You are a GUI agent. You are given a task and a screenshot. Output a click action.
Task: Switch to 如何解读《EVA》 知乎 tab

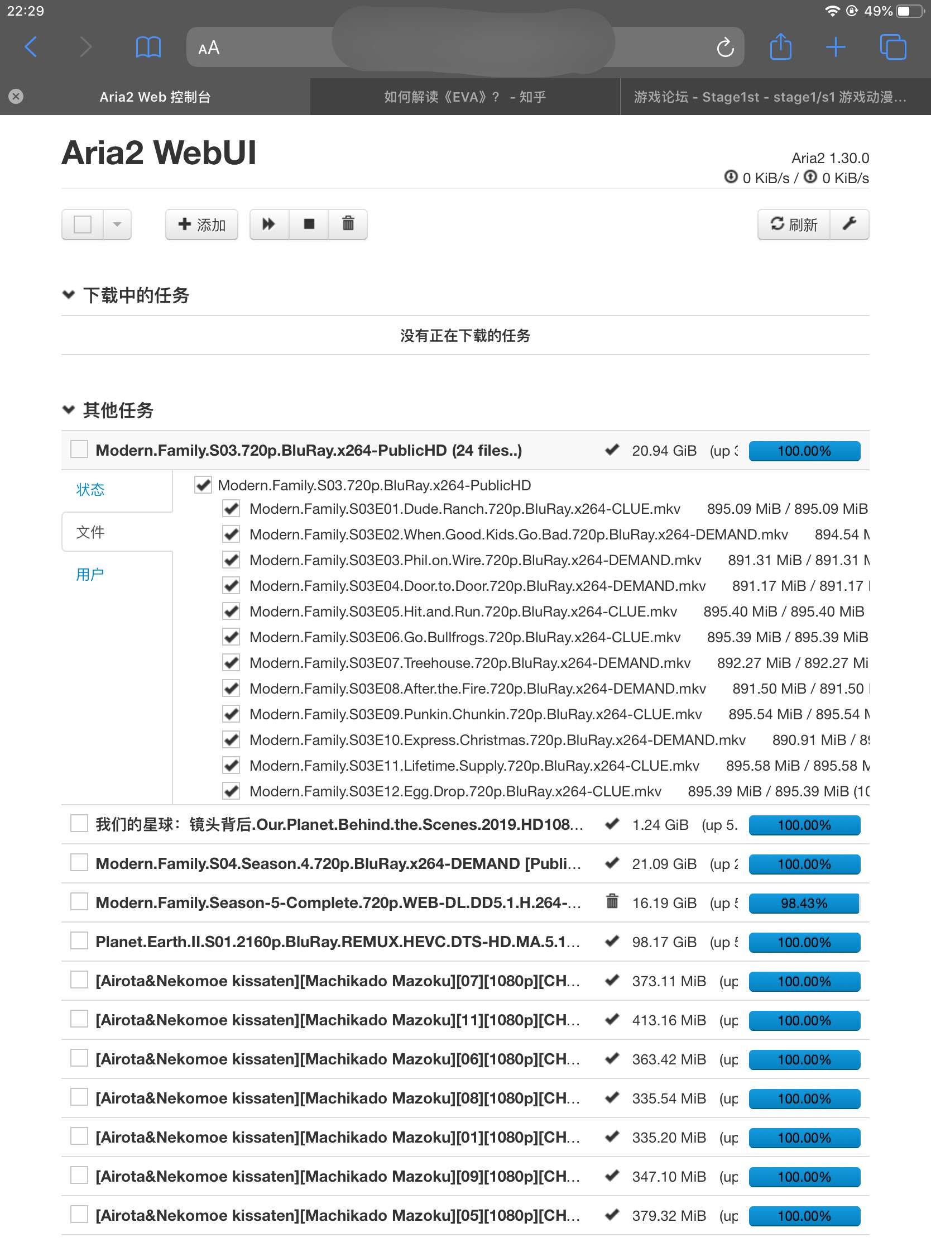tap(465, 97)
